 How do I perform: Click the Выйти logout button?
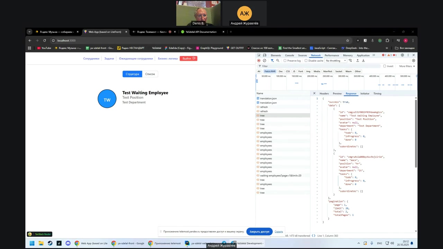pos(189,58)
